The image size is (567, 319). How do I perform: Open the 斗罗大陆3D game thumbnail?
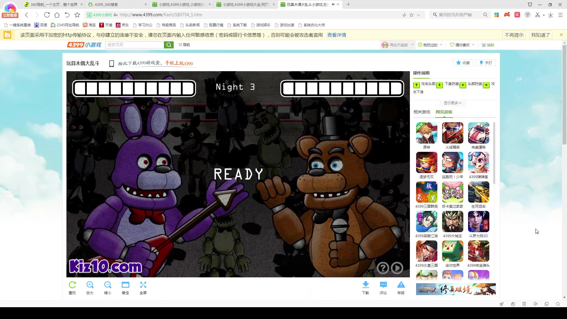[478, 222]
